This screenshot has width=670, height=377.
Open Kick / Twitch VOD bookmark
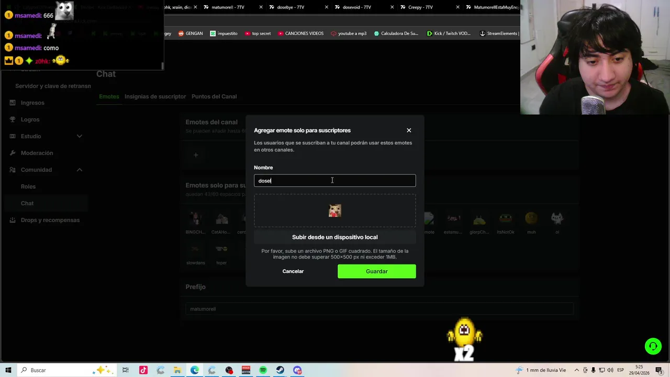click(x=449, y=34)
